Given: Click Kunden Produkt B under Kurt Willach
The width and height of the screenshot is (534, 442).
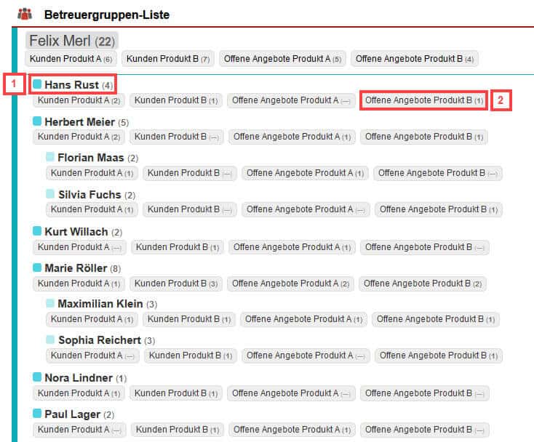Looking at the screenshot, I should [176, 247].
